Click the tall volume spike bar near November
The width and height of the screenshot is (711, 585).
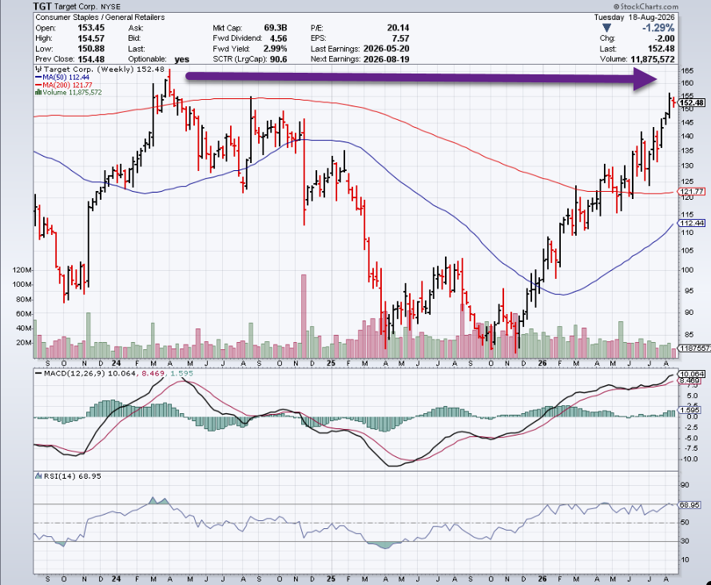coord(304,316)
